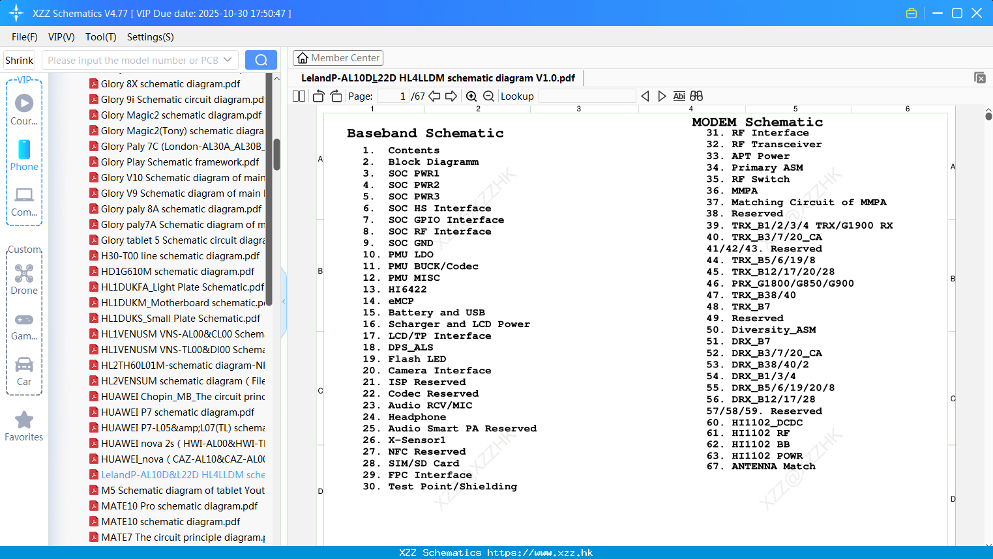Viewport: 993px width, 559px height.
Task: Open Glory paly 8A schematic diagram.pdf
Action: coord(175,208)
